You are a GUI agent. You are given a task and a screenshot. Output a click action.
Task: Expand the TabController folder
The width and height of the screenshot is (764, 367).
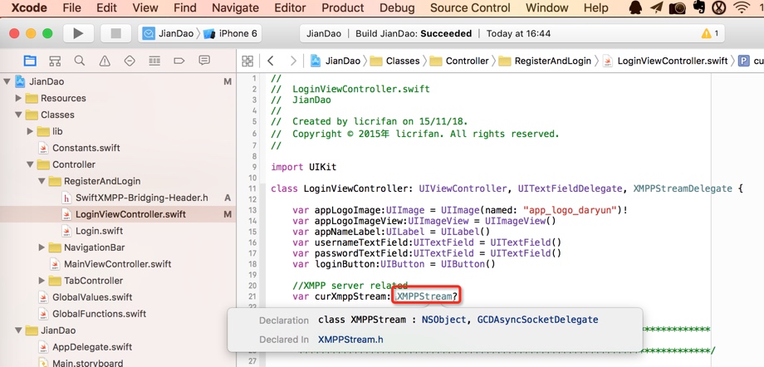click(42, 281)
